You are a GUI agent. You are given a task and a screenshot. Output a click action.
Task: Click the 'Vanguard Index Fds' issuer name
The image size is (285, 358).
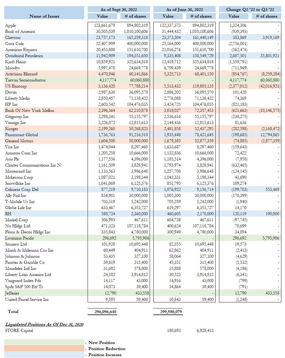[x=23, y=281]
